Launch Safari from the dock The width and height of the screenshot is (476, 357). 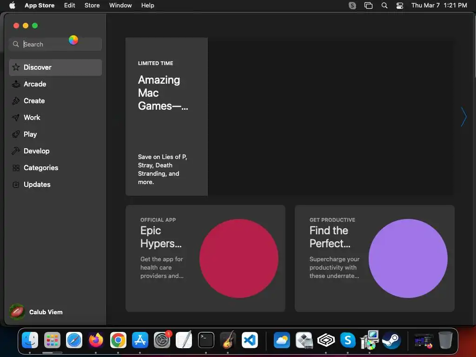(74, 340)
